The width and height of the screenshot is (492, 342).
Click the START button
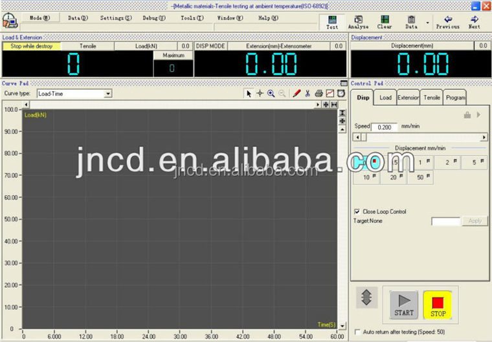[x=404, y=305]
